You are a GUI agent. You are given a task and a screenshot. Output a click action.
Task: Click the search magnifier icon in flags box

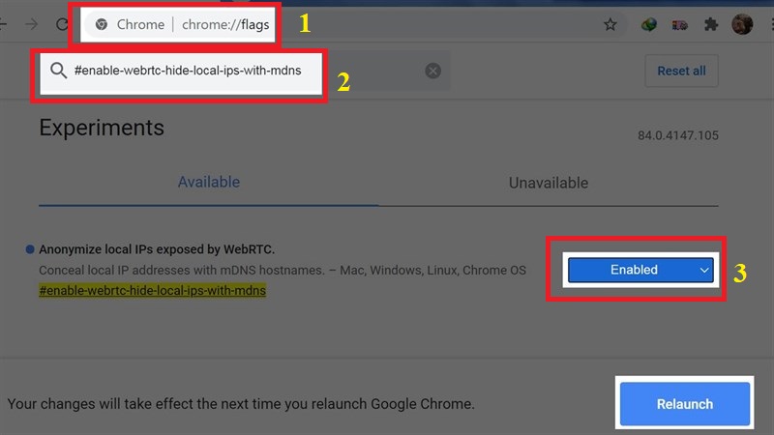(58, 71)
